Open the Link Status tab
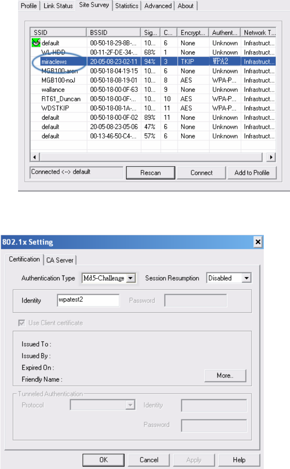 [58, 6]
